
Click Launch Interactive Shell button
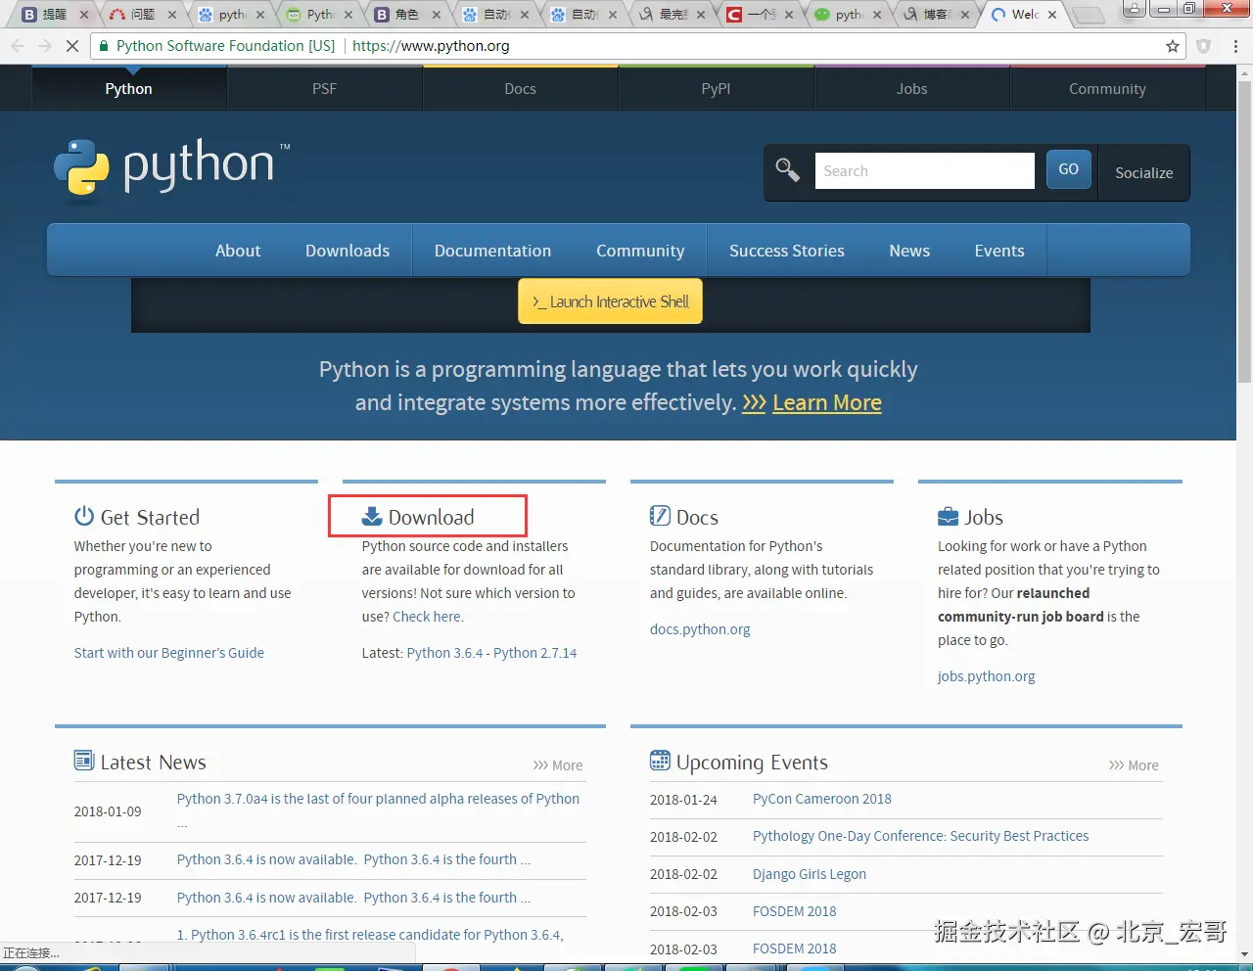click(610, 301)
